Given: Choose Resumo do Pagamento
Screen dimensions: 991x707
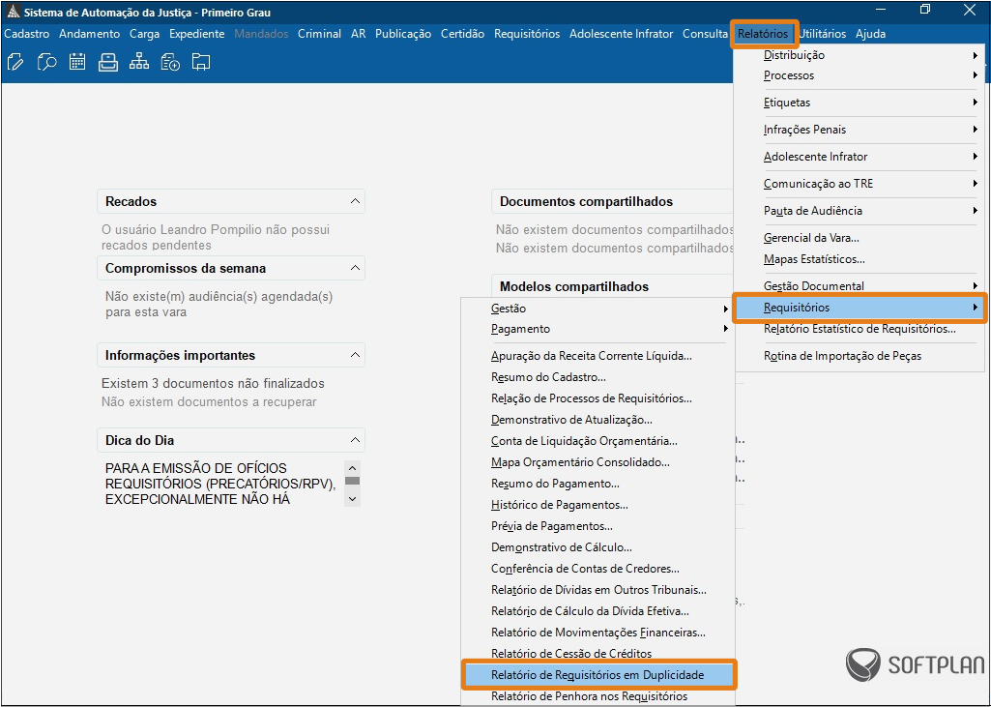Looking at the screenshot, I should click(598, 484).
